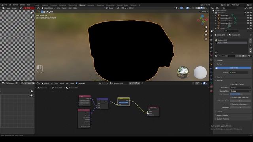Switch to the Compositing workspace tab

coord(110,5)
